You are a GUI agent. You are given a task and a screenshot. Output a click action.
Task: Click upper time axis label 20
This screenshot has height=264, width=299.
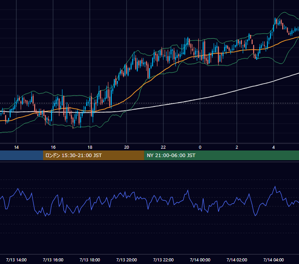127,147
